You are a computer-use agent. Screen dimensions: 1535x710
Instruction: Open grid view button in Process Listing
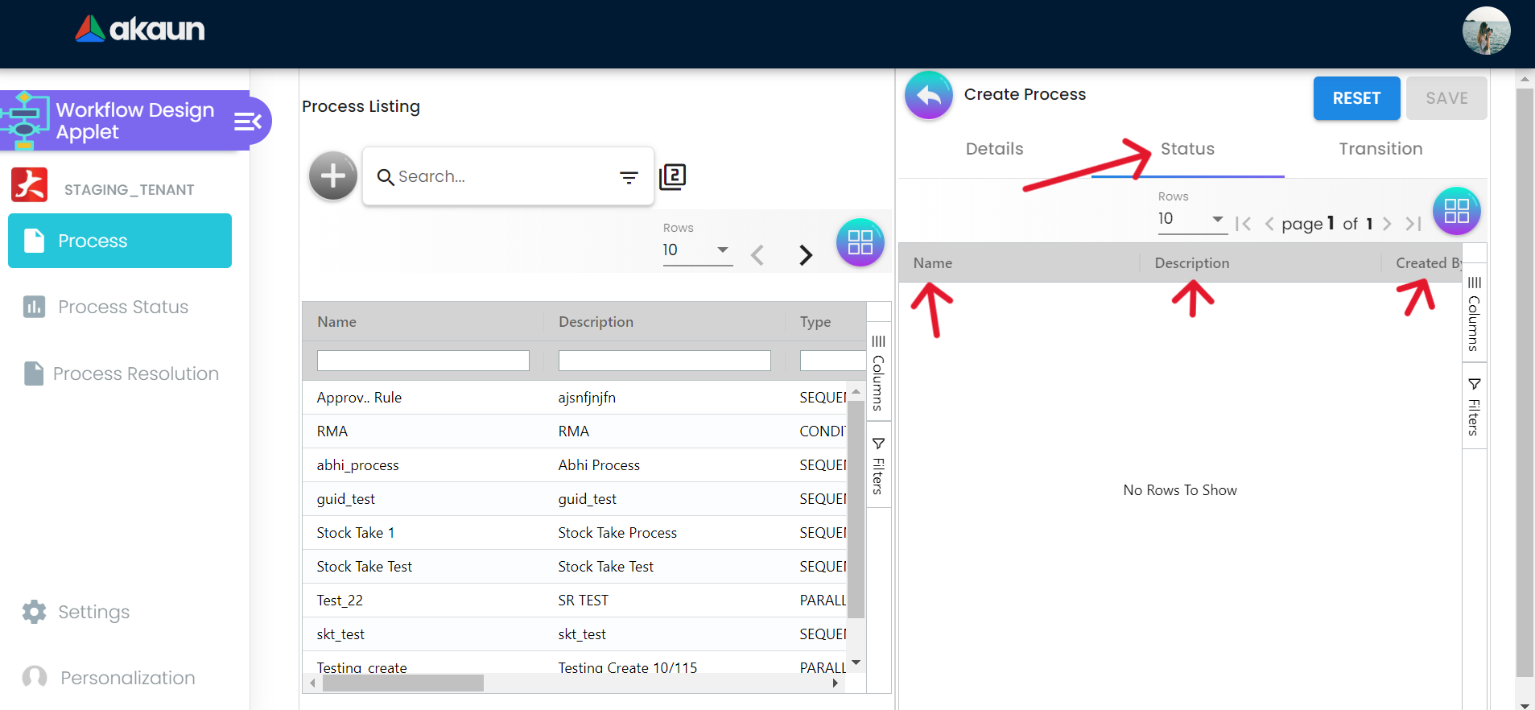click(860, 242)
